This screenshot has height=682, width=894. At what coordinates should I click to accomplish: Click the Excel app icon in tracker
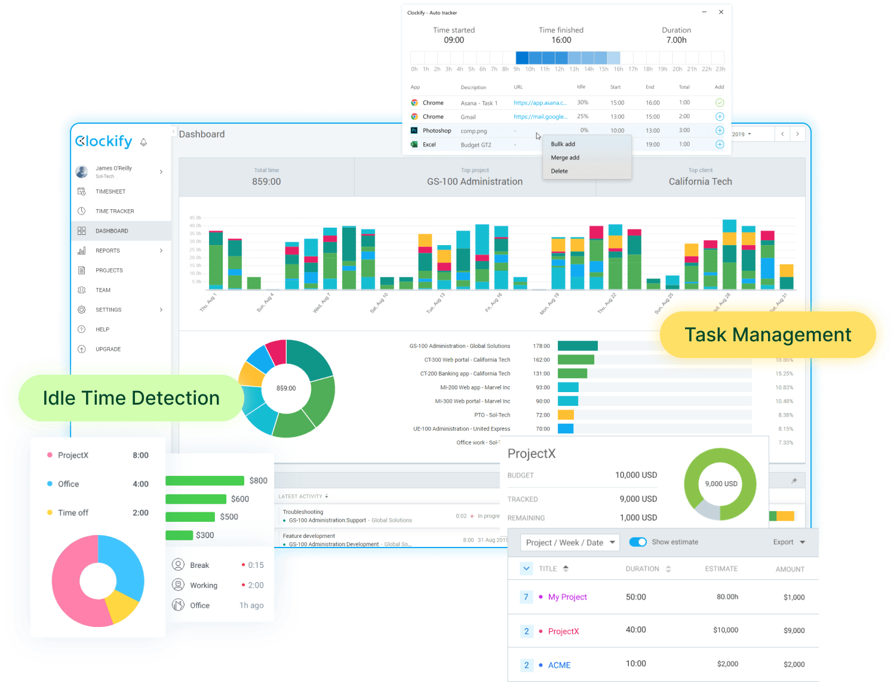tap(414, 144)
